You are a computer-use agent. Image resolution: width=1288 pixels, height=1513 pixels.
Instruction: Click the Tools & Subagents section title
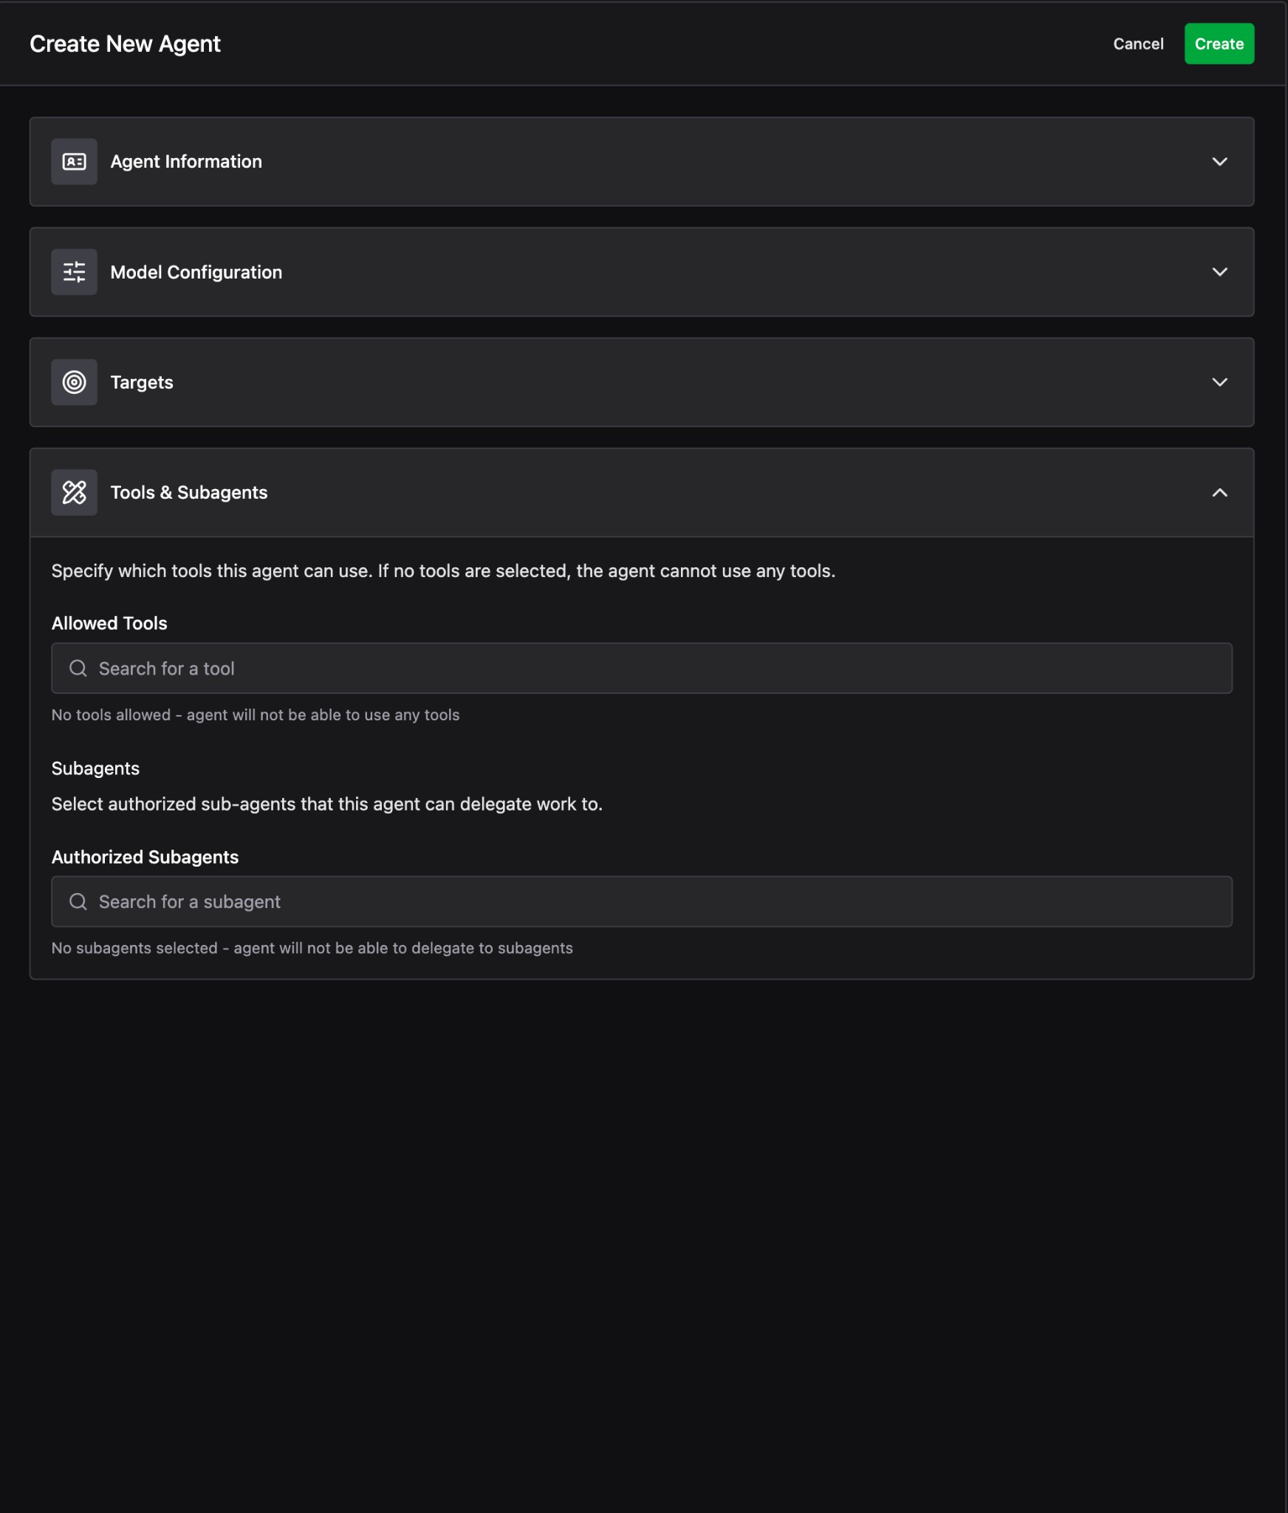pyautogui.click(x=189, y=492)
